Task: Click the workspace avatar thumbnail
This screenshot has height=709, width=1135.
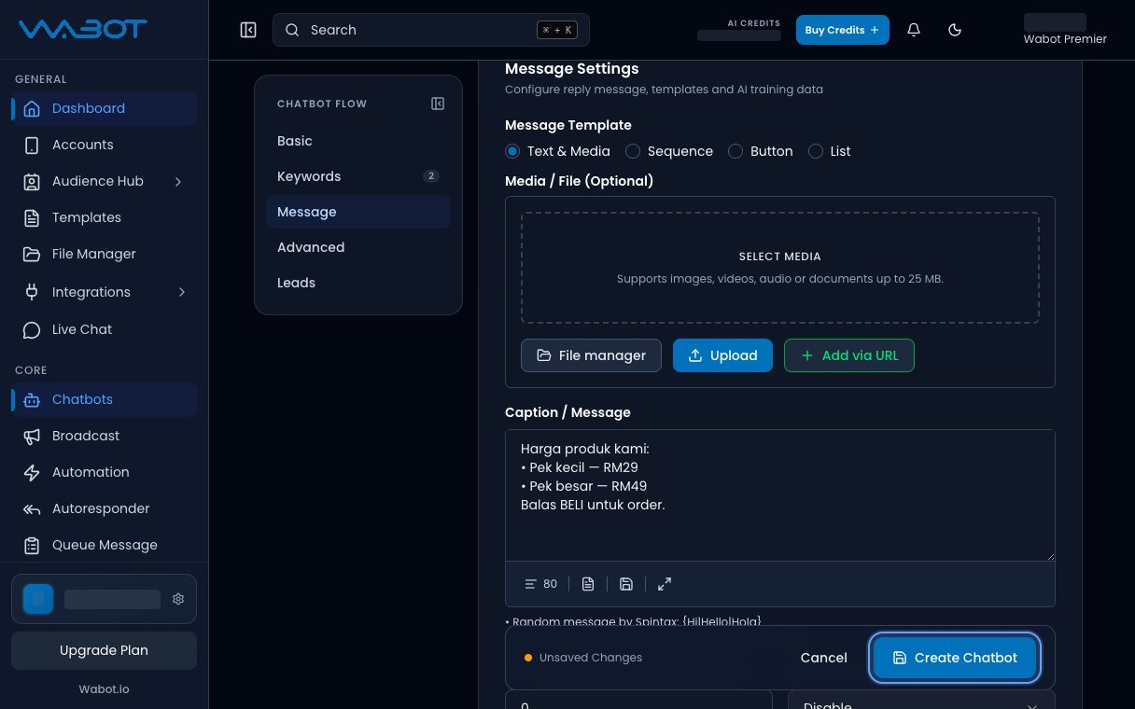Action: [x=38, y=599]
